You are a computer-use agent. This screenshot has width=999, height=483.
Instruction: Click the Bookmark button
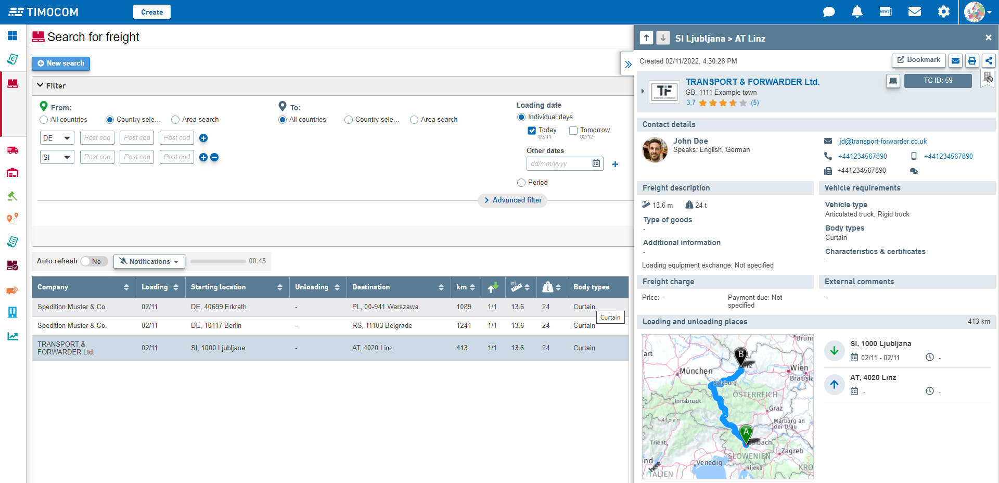tap(918, 60)
